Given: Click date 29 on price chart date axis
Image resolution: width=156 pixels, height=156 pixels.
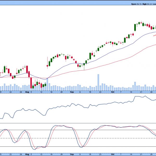Looking at the screenshot, I should (x=21, y=92).
